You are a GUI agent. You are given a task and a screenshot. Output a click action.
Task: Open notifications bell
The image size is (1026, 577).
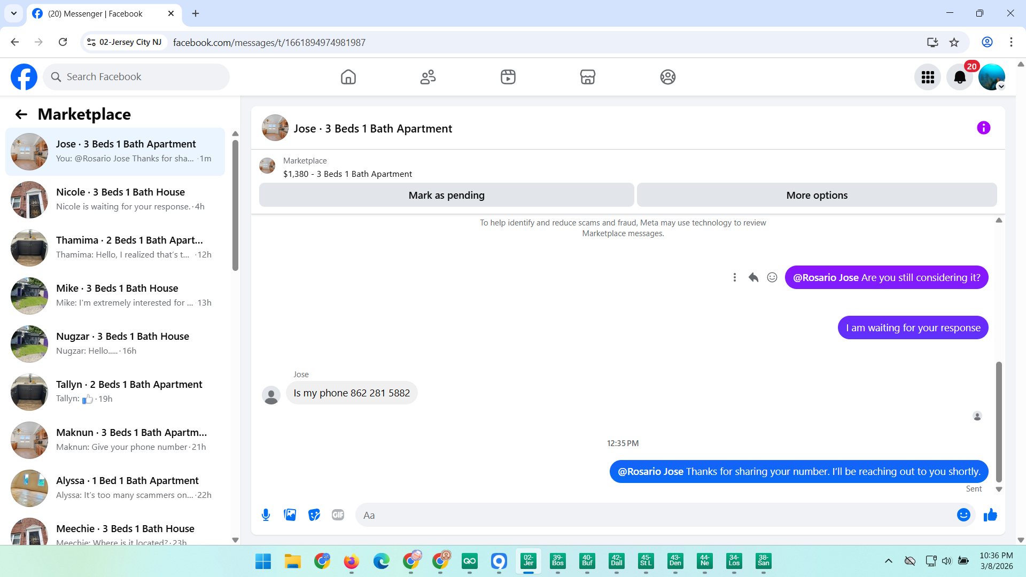(960, 77)
